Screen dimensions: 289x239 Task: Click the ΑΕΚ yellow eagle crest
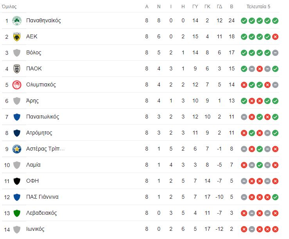tap(17, 36)
